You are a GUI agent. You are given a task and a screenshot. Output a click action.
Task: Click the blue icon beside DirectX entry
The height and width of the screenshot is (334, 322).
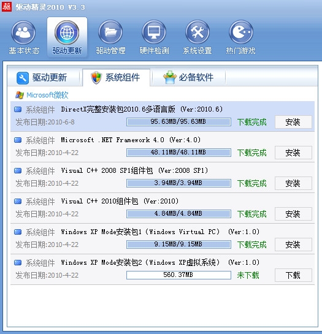[18, 110]
